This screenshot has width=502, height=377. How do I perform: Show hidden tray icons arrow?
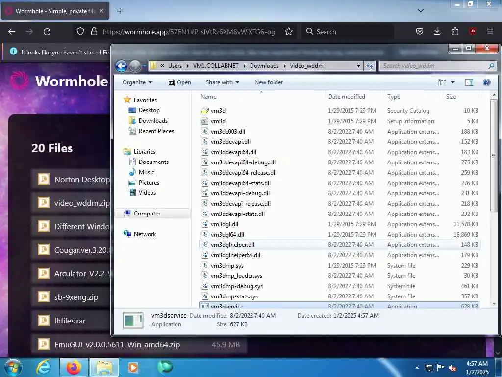pos(417,368)
